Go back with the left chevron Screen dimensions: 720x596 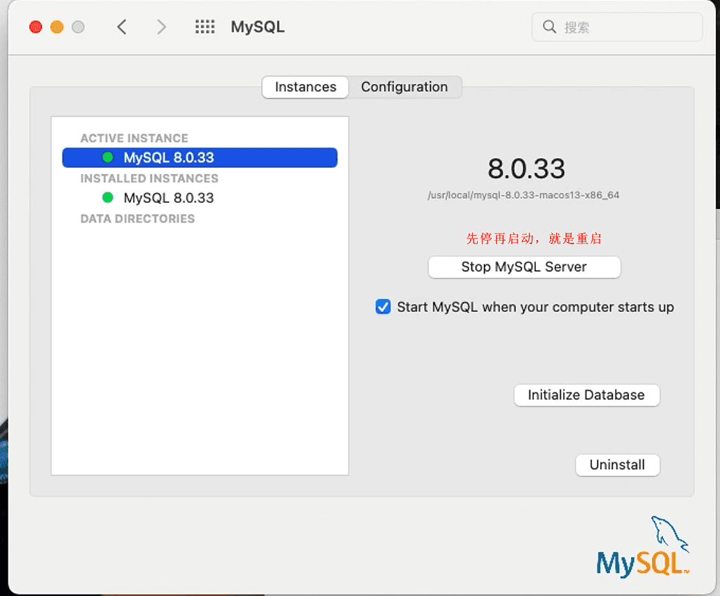tap(122, 27)
